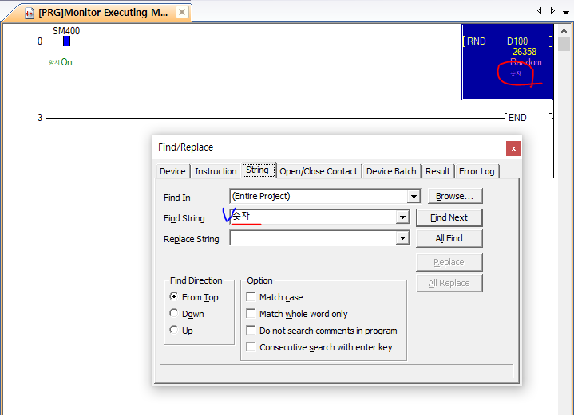Select the RND D100 instruction block
Viewport: 574px width, 415px height.
(507, 62)
